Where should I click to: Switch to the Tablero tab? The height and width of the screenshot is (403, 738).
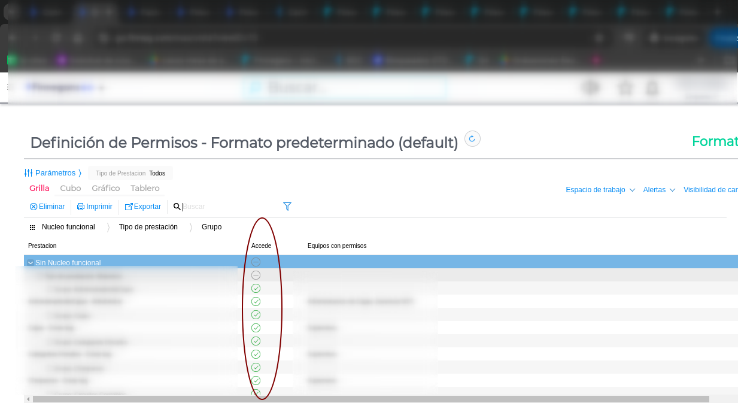145,188
